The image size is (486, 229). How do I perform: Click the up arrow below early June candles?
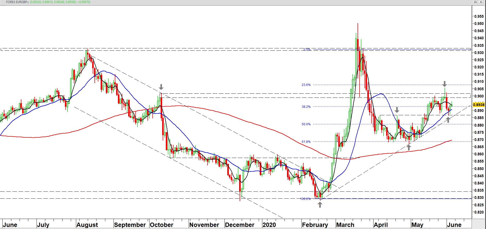click(448, 119)
